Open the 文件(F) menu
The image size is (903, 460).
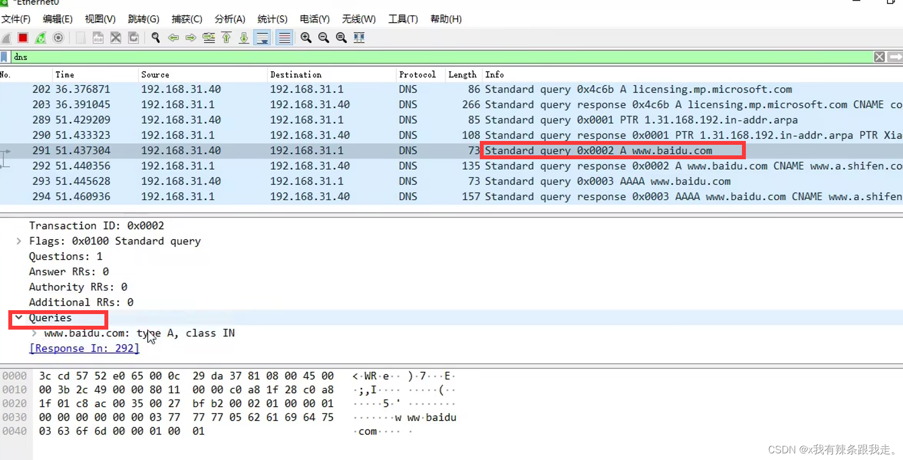[16, 19]
